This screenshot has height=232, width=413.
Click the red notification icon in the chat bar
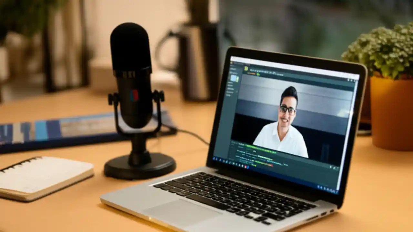[x=246, y=166]
